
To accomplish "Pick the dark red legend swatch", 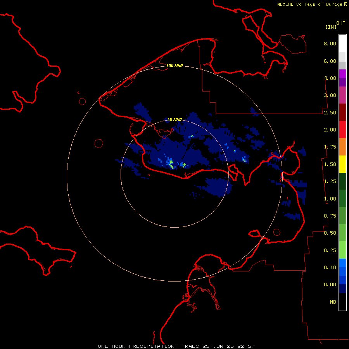I will [342, 112].
